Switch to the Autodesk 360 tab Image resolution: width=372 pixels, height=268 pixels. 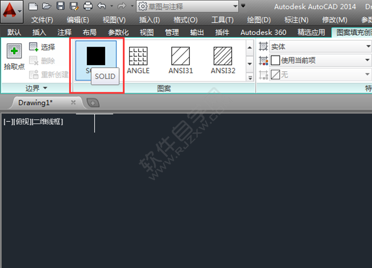(x=263, y=32)
